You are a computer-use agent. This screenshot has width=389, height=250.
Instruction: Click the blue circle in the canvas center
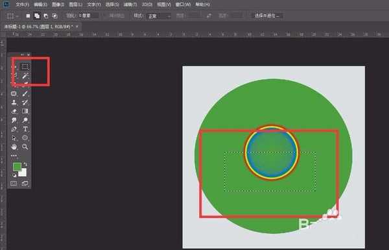coord(272,153)
